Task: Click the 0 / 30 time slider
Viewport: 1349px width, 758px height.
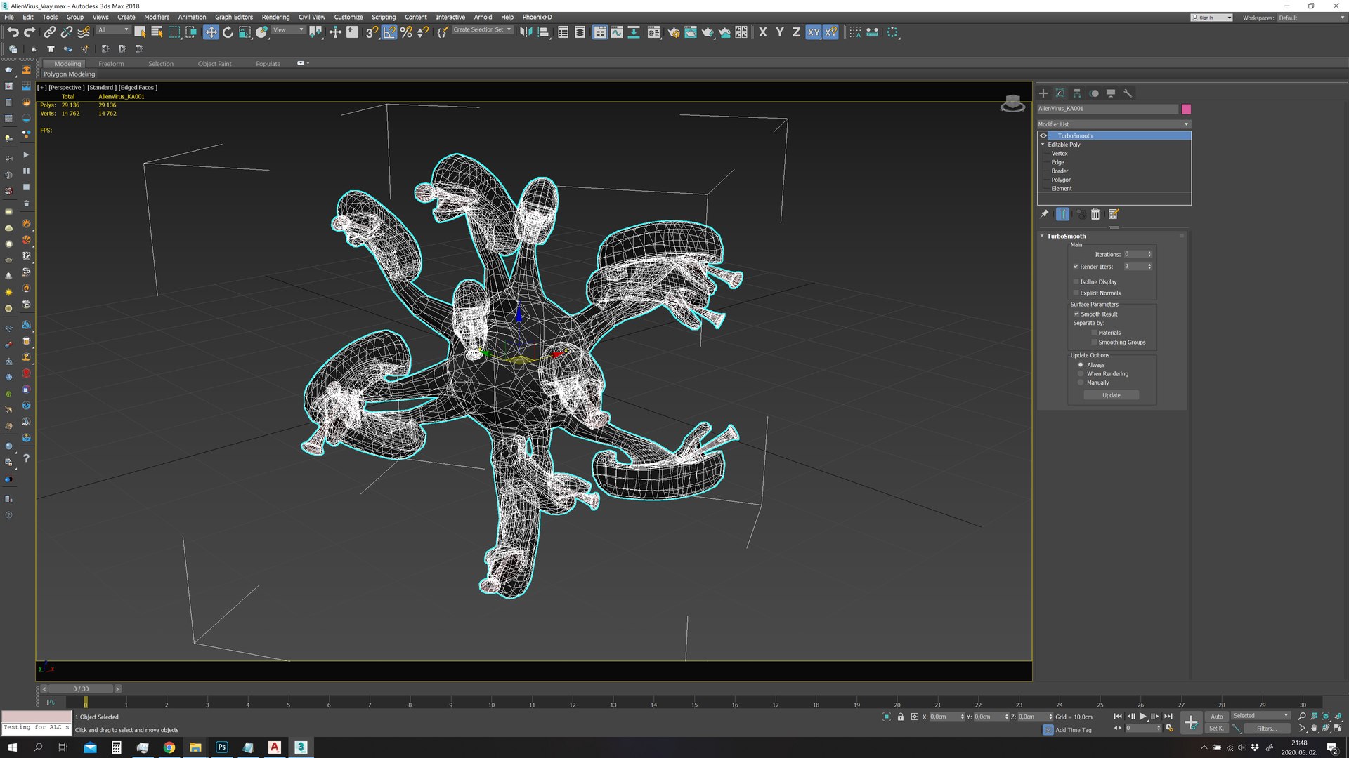Action: point(81,689)
